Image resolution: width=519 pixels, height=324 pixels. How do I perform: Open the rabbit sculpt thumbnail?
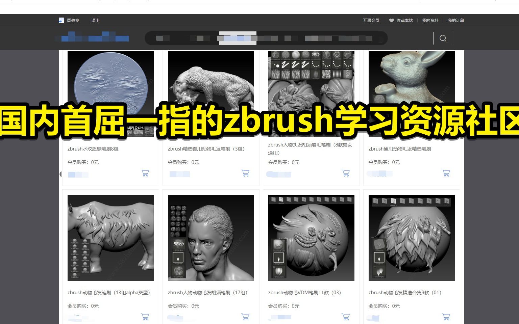(x=412, y=94)
